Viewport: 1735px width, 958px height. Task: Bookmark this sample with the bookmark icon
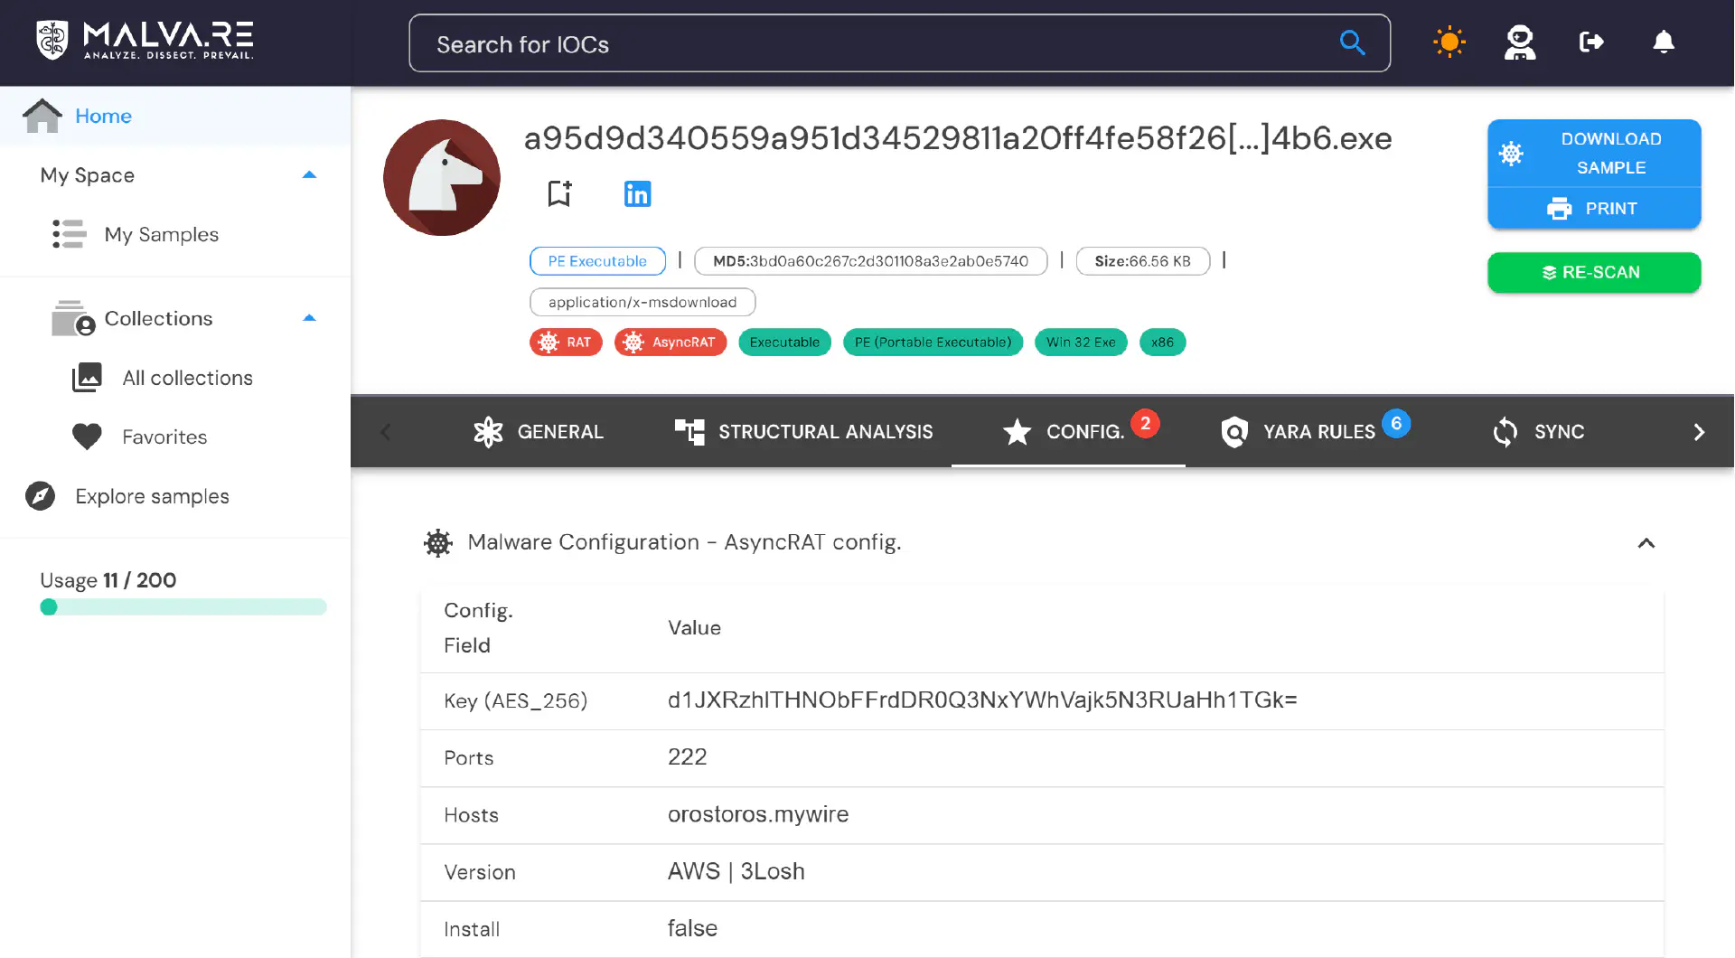(559, 193)
